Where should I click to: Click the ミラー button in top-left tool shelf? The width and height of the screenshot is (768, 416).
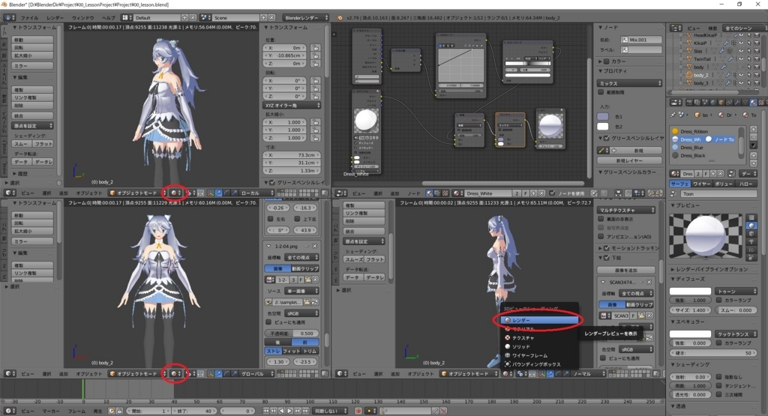[32, 65]
